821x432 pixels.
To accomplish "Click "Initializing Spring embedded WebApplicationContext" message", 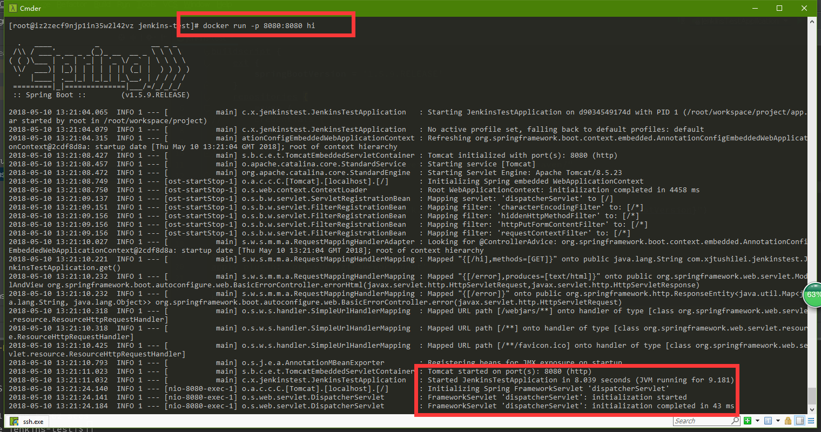I will coord(536,181).
